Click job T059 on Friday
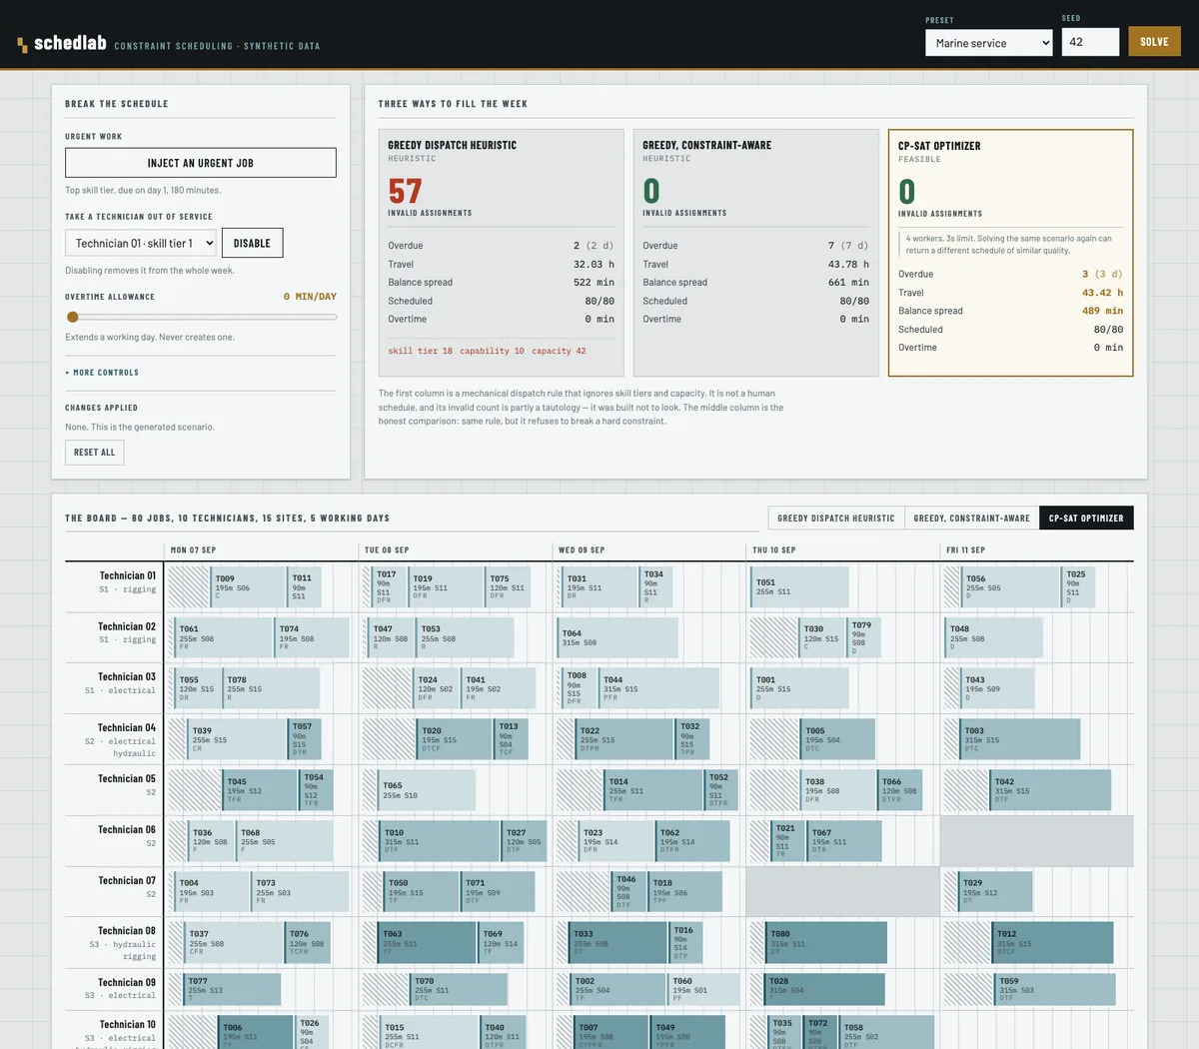Viewport: 1199px width, 1049px height. pos(1055,989)
